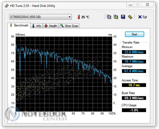Click the maximum value 79.7 MB/sec
The image size is (159, 129).
(x=134, y=61)
